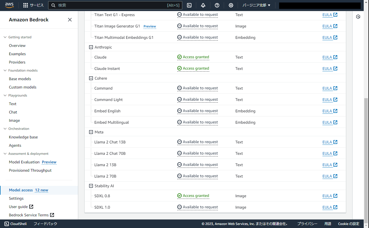Collapse the Anthropic provider group
369x228 pixels.
(x=91, y=47)
